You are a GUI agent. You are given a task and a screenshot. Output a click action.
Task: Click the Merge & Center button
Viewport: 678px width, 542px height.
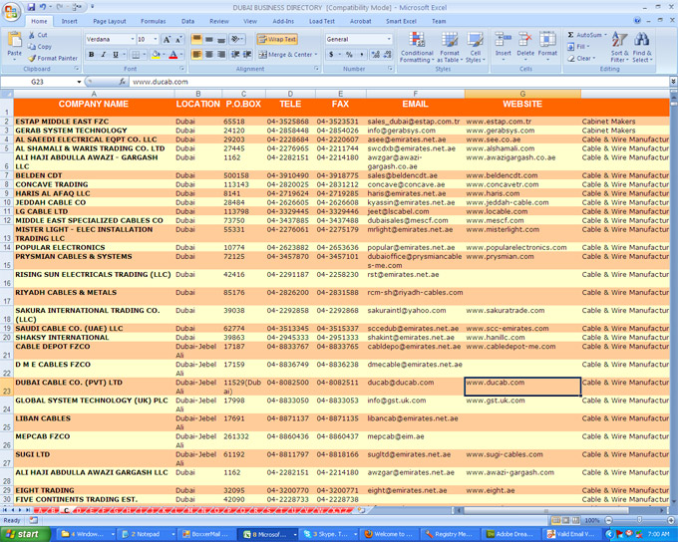coord(282,55)
